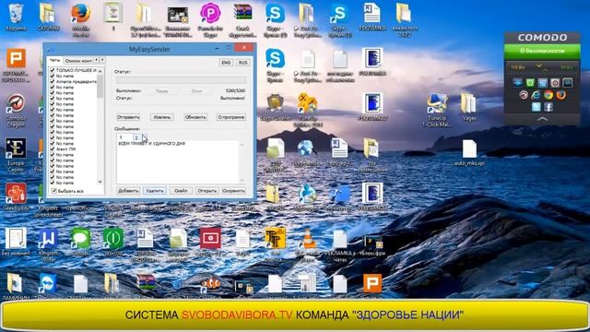
Task: Open the Recycle Bin desktop icon
Action: click(16, 15)
